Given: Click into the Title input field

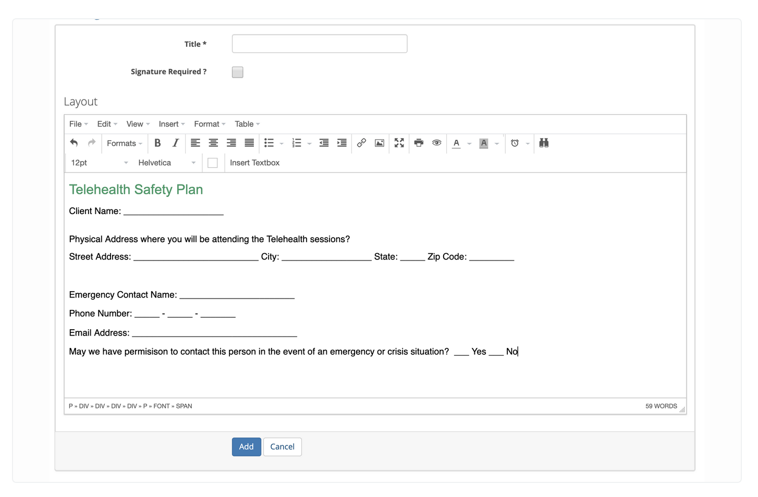Looking at the screenshot, I should click(x=320, y=44).
